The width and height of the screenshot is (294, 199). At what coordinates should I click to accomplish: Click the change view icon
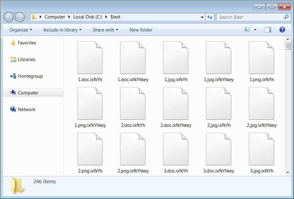[247, 30]
